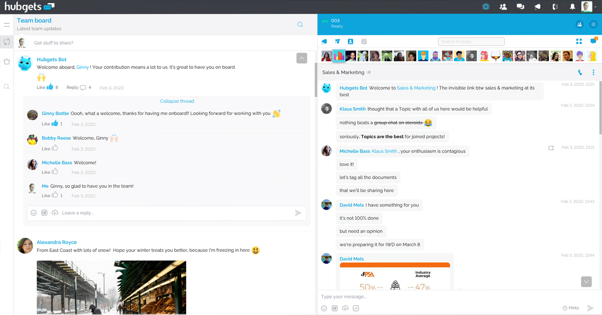The width and height of the screenshot is (602, 315).
Task: Open the Sales & Marketing three-dot menu
Action: coord(593,73)
